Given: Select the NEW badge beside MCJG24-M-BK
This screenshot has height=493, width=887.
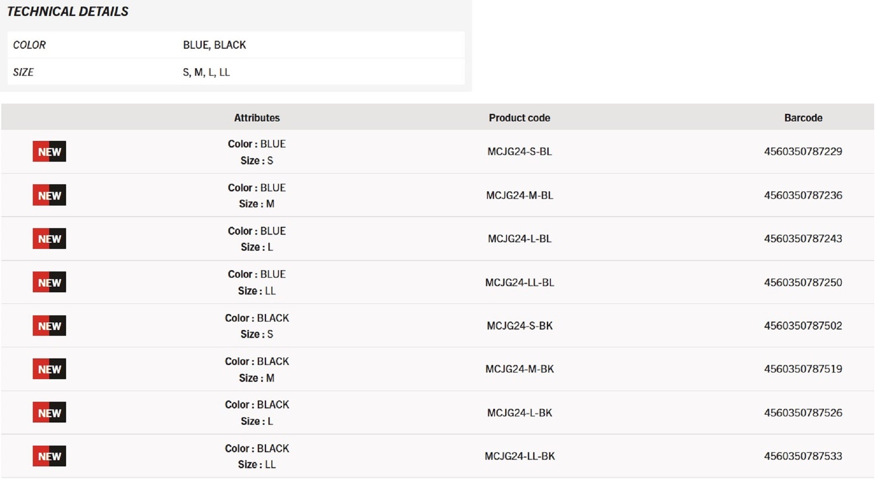Looking at the screenshot, I should (x=49, y=369).
